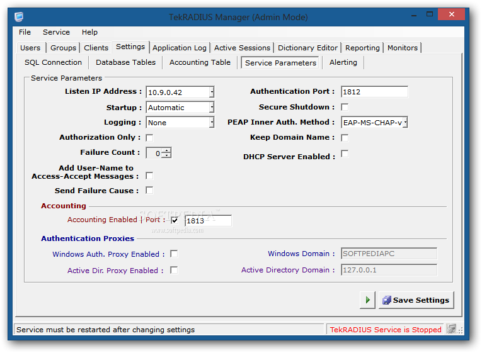Open the Alerting sub-tab

(343, 62)
